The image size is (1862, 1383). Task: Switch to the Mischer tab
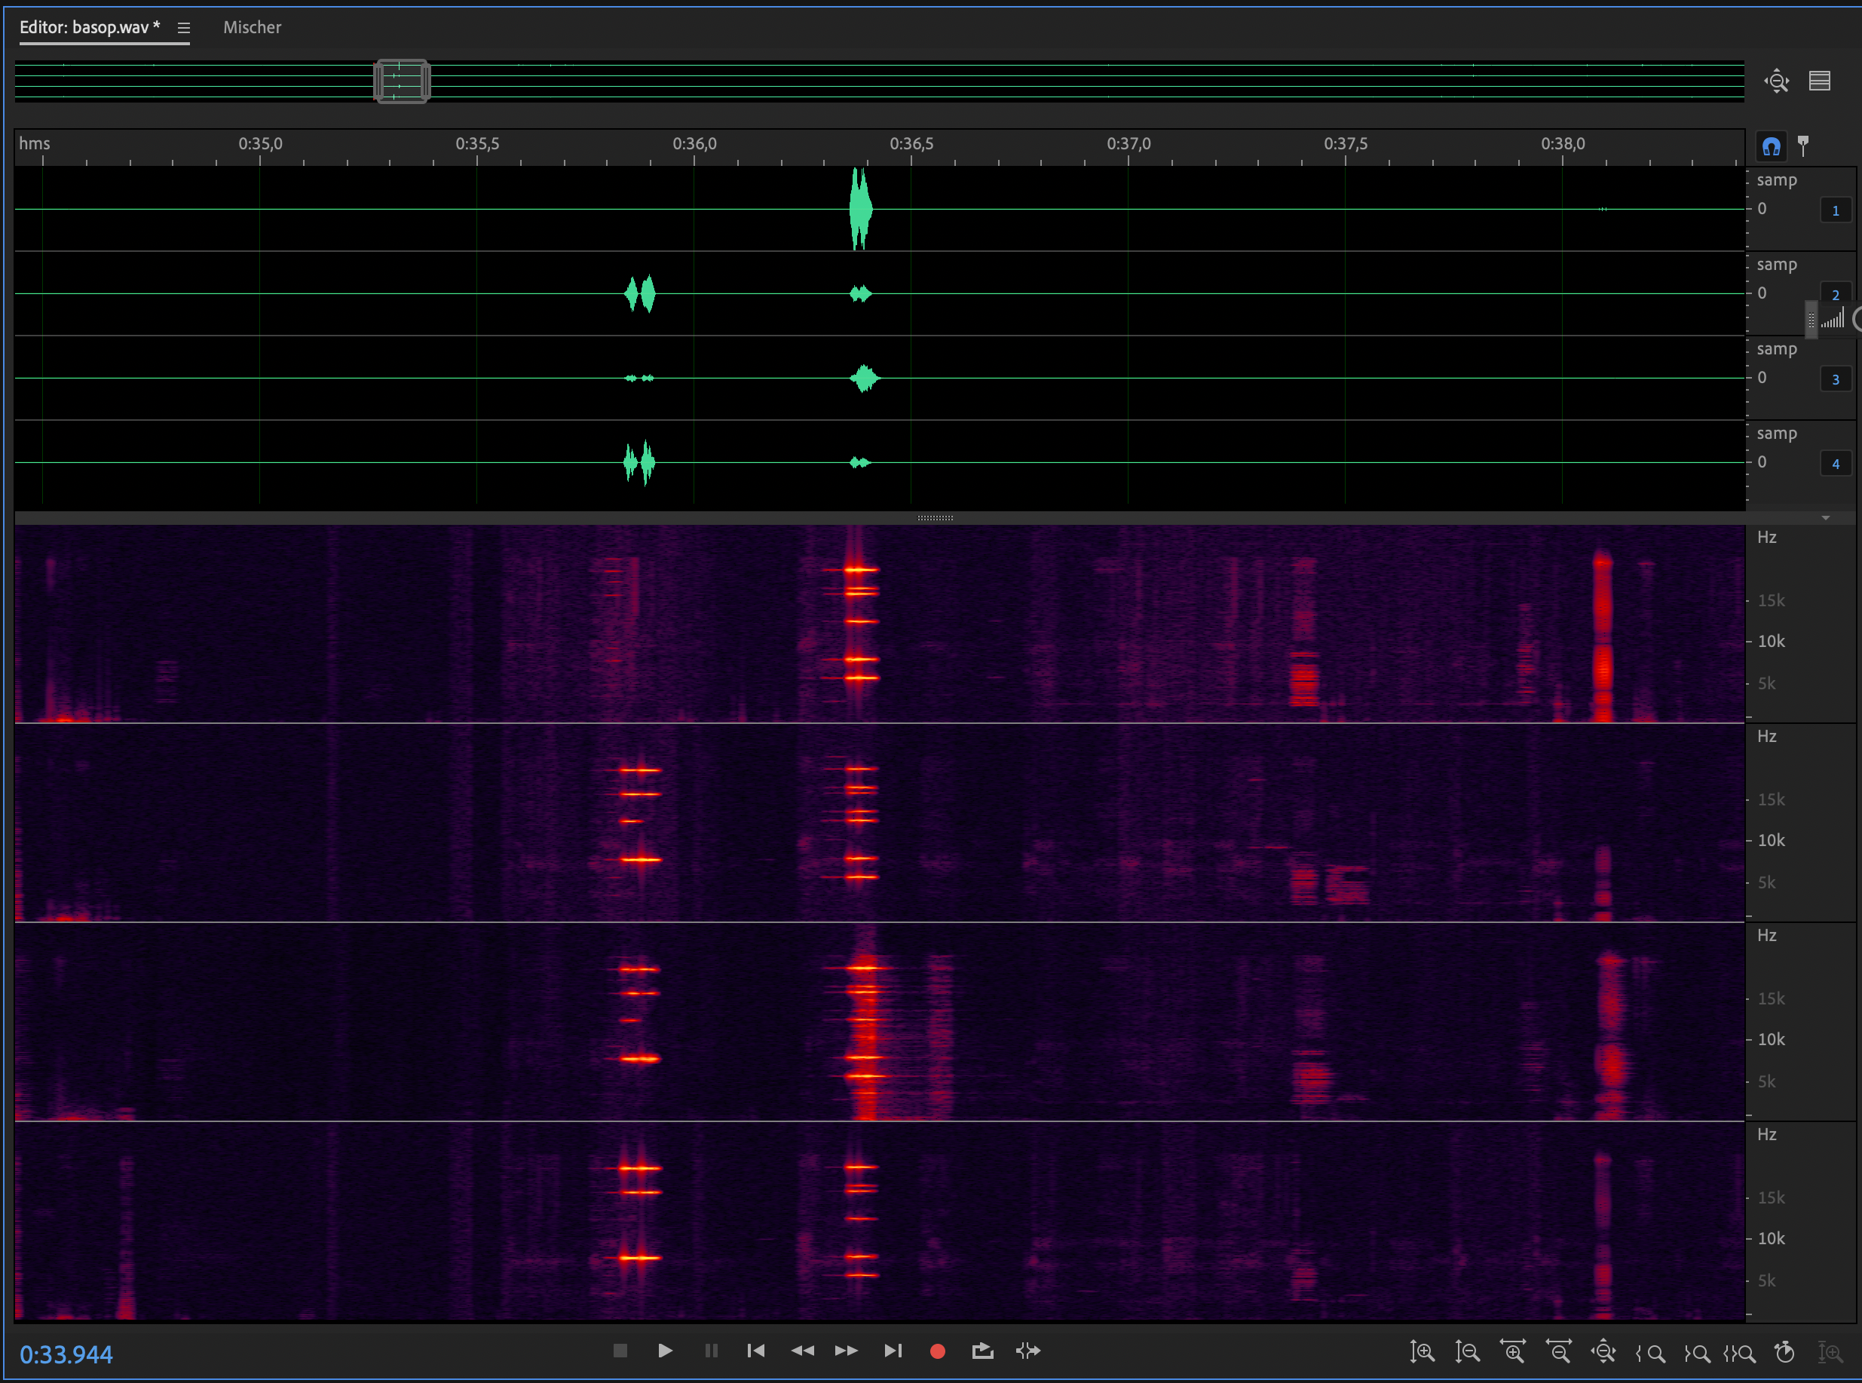(x=252, y=28)
